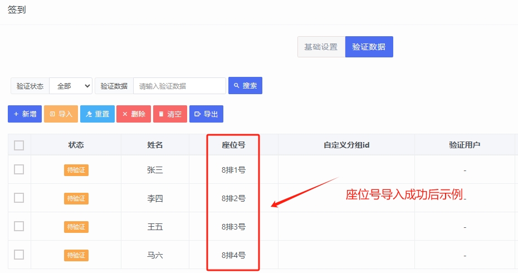
Task: Check the checkbox for 李四 row
Action: click(19, 198)
